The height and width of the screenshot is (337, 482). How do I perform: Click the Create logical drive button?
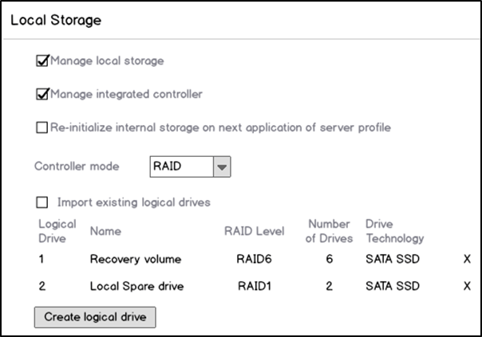point(95,317)
